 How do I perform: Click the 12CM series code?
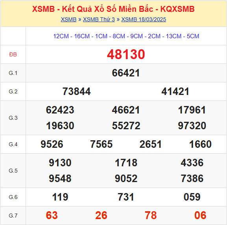(61, 36)
